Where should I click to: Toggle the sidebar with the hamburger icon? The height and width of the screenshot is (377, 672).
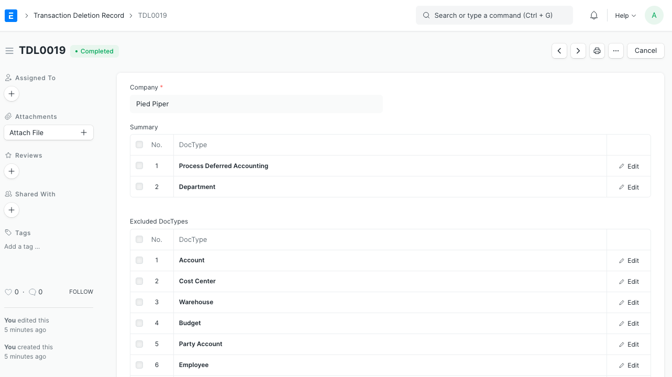coord(9,50)
